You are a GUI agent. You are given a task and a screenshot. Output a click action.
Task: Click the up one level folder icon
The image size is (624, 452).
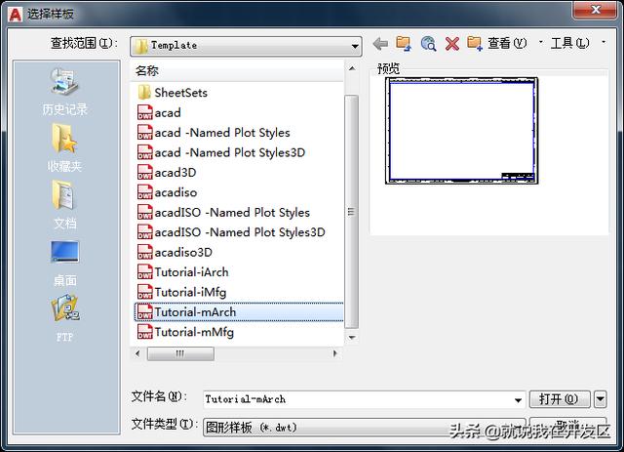404,44
